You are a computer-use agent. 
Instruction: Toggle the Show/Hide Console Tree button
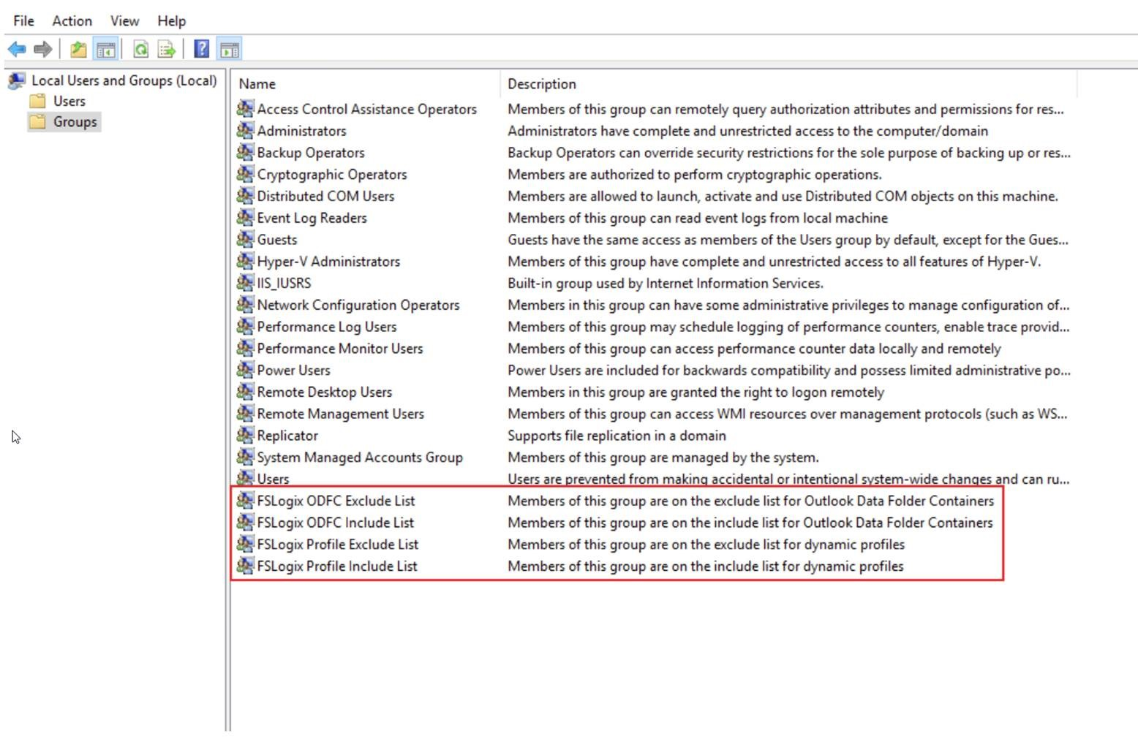tap(106, 49)
